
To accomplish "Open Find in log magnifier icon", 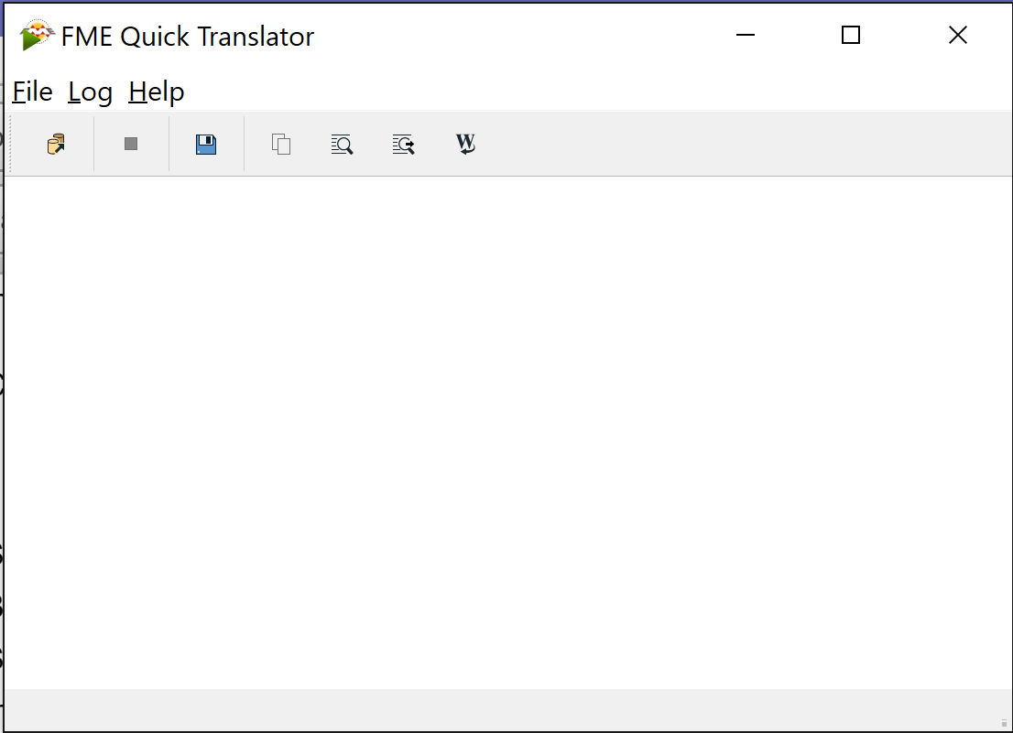I will click(x=342, y=144).
